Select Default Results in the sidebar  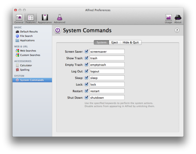point(29,31)
